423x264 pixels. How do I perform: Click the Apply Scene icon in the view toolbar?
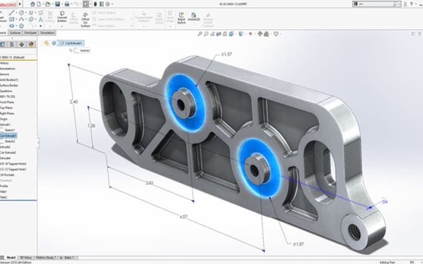266,34
